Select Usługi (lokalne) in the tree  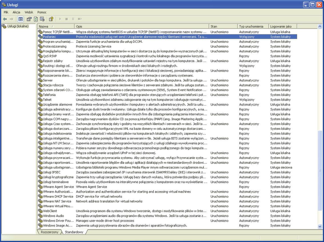tap(18, 26)
